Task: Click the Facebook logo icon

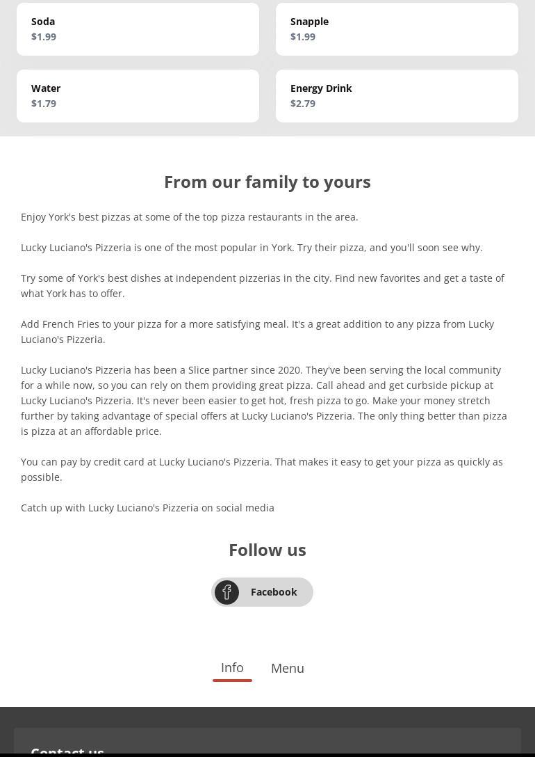Action: click(x=227, y=592)
